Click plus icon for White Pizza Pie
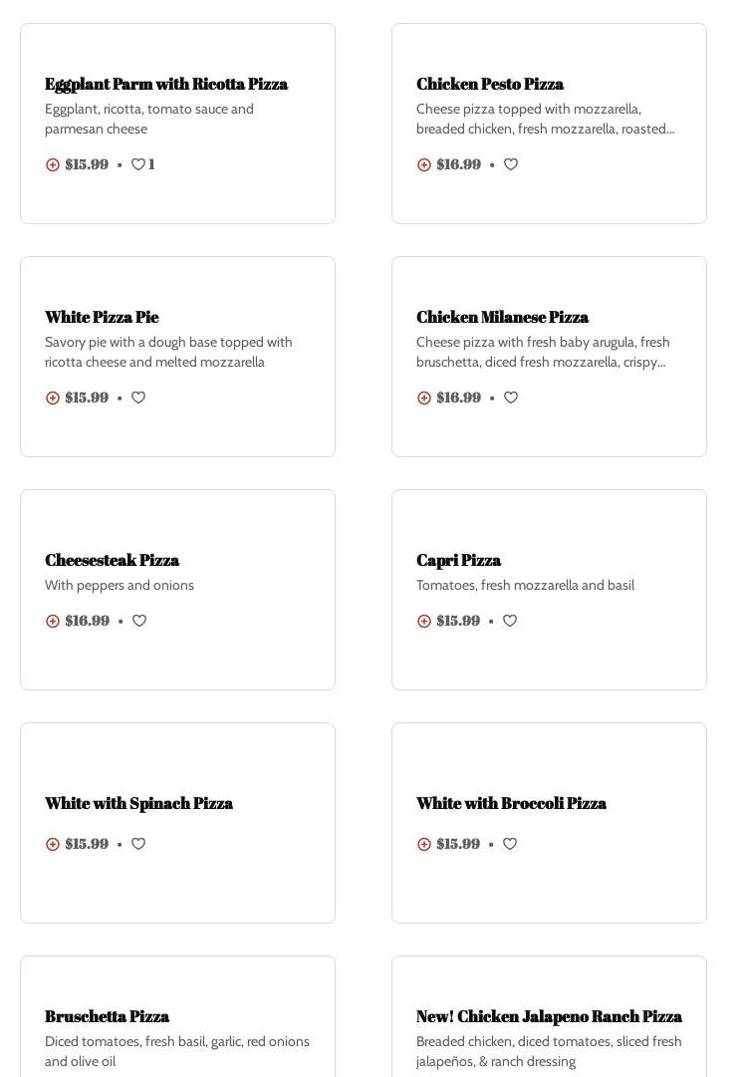The image size is (747, 1077). 53,398
